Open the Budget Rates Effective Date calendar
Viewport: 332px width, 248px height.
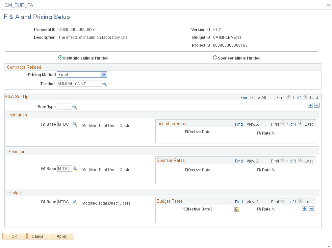tap(237, 209)
